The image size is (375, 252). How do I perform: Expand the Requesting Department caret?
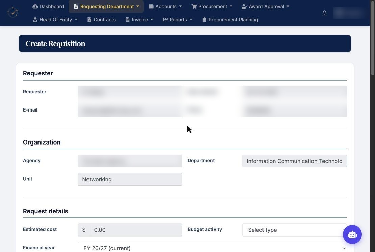tap(138, 6)
